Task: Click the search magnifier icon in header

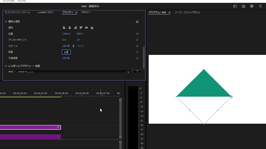Action: (x=260, y=6)
